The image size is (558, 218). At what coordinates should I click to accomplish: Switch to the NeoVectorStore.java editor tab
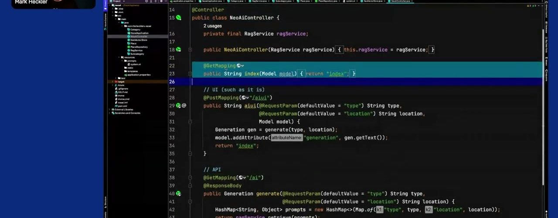pos(370,1)
